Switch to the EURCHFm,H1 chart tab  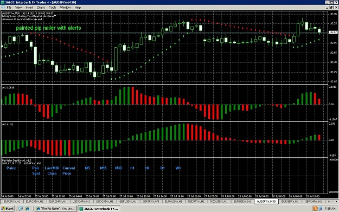coord(57,201)
